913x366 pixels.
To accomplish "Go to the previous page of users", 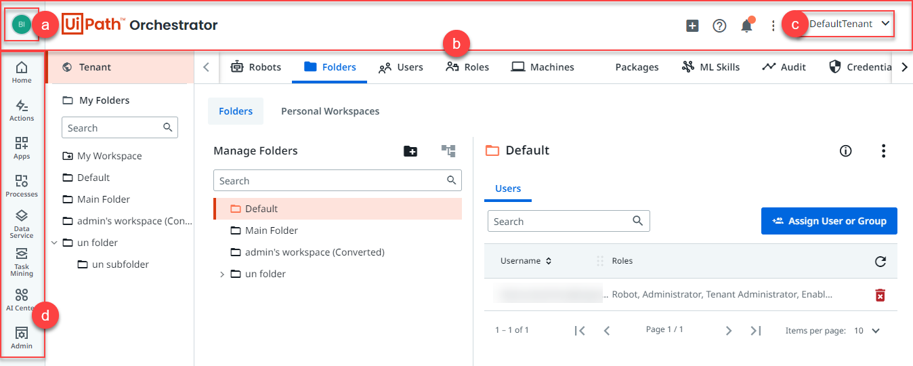I will coord(607,331).
